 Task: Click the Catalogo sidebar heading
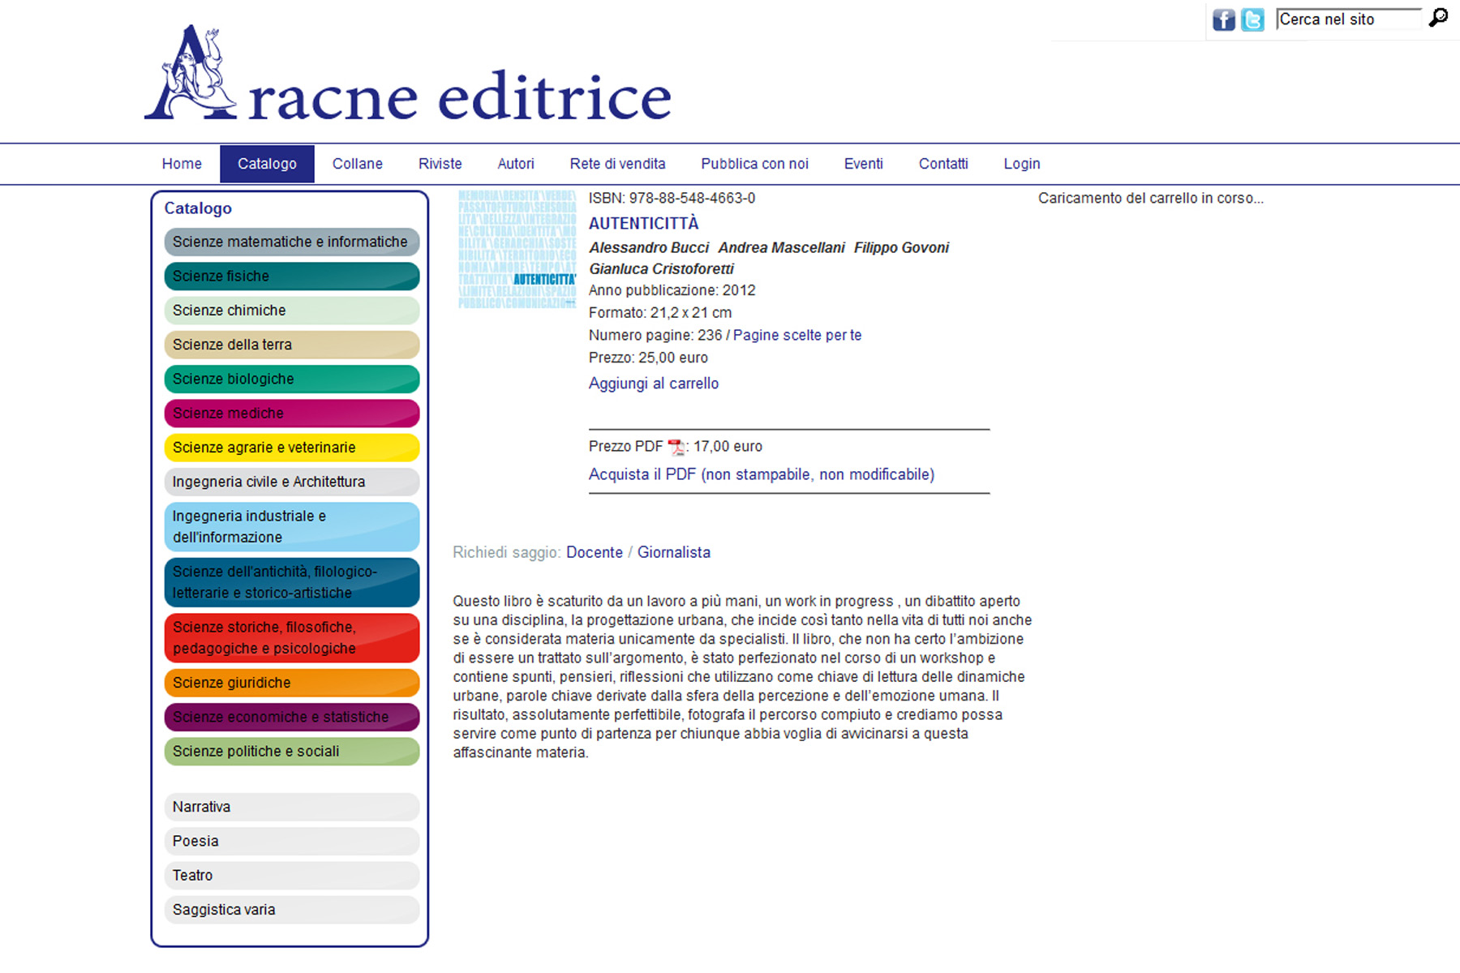pyautogui.click(x=198, y=208)
